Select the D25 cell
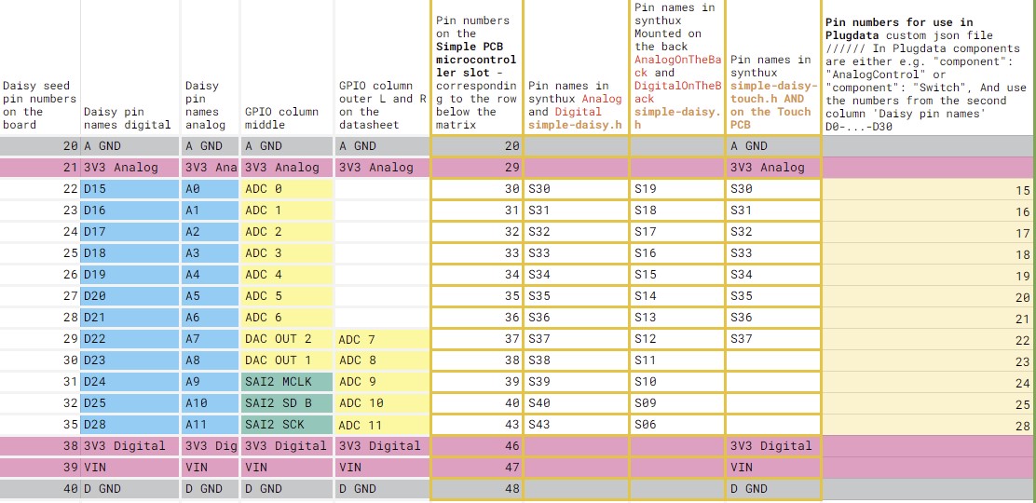This screenshot has width=1036, height=503. coord(130,403)
